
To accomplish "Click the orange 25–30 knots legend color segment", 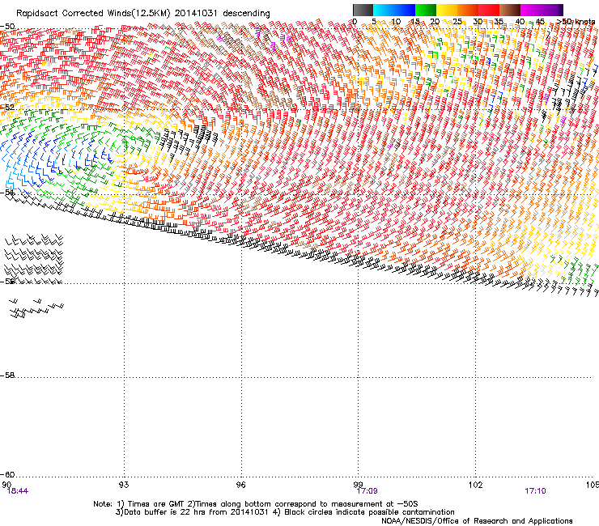I will tap(468, 10).
